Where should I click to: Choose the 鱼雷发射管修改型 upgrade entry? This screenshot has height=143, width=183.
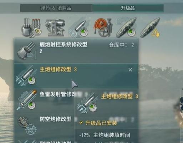[44, 100]
